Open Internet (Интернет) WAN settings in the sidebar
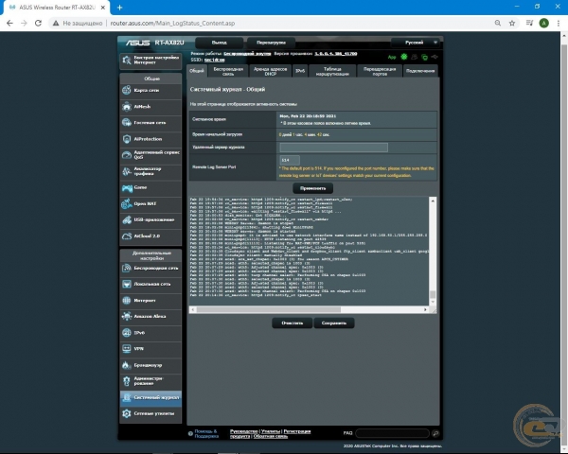The width and height of the screenshot is (568, 454). 151,301
